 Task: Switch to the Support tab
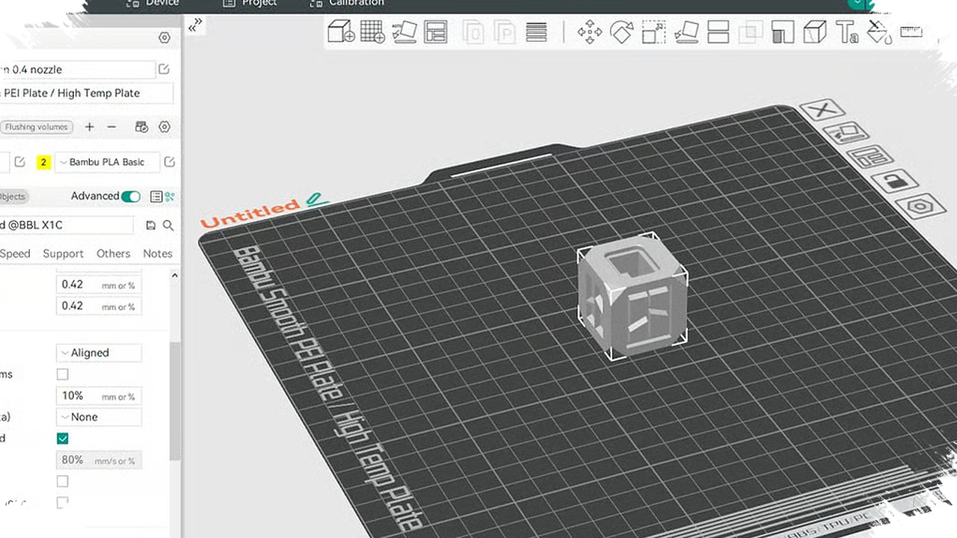click(63, 253)
